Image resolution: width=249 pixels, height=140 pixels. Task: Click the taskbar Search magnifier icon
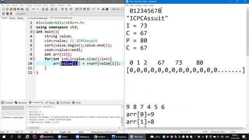(12, 136)
